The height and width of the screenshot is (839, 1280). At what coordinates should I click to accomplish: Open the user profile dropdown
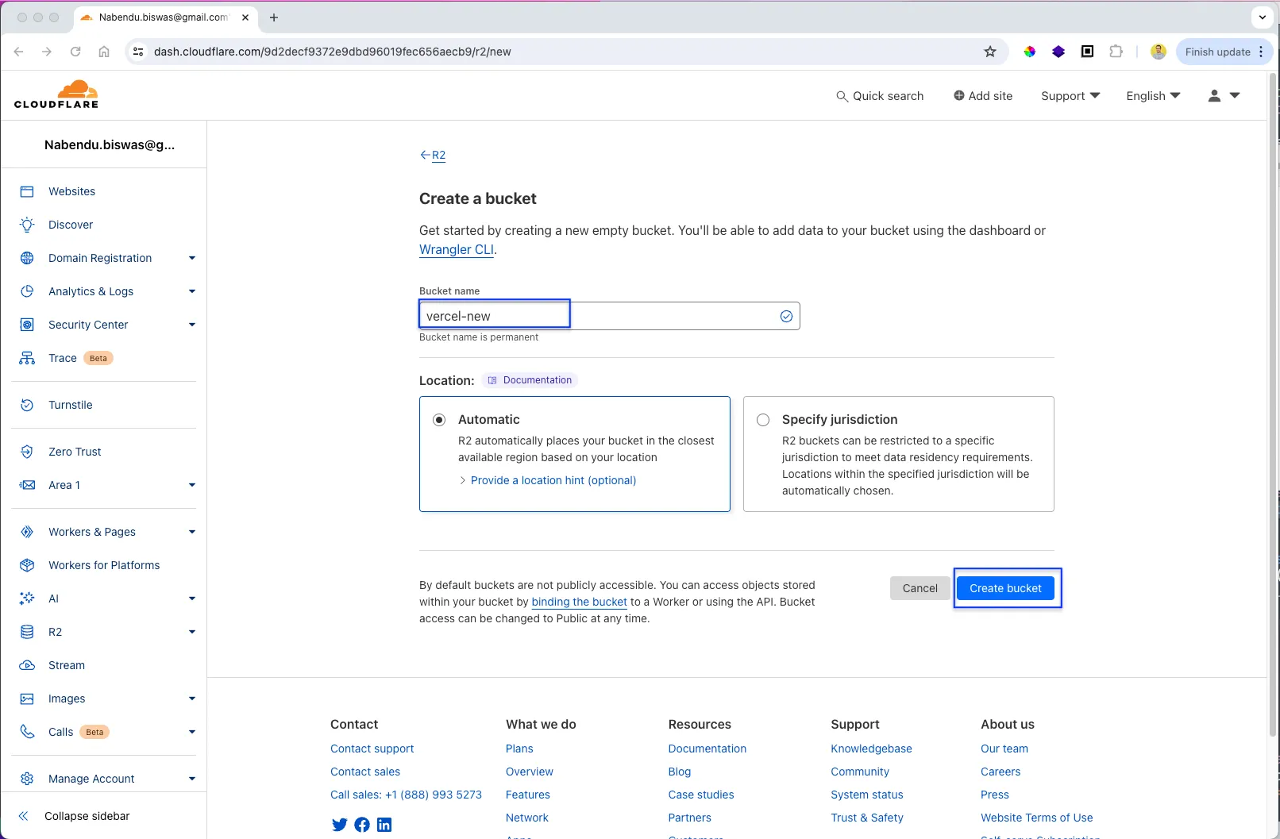pos(1224,96)
